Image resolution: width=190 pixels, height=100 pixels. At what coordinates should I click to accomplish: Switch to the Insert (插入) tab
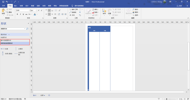(x=16, y=6)
